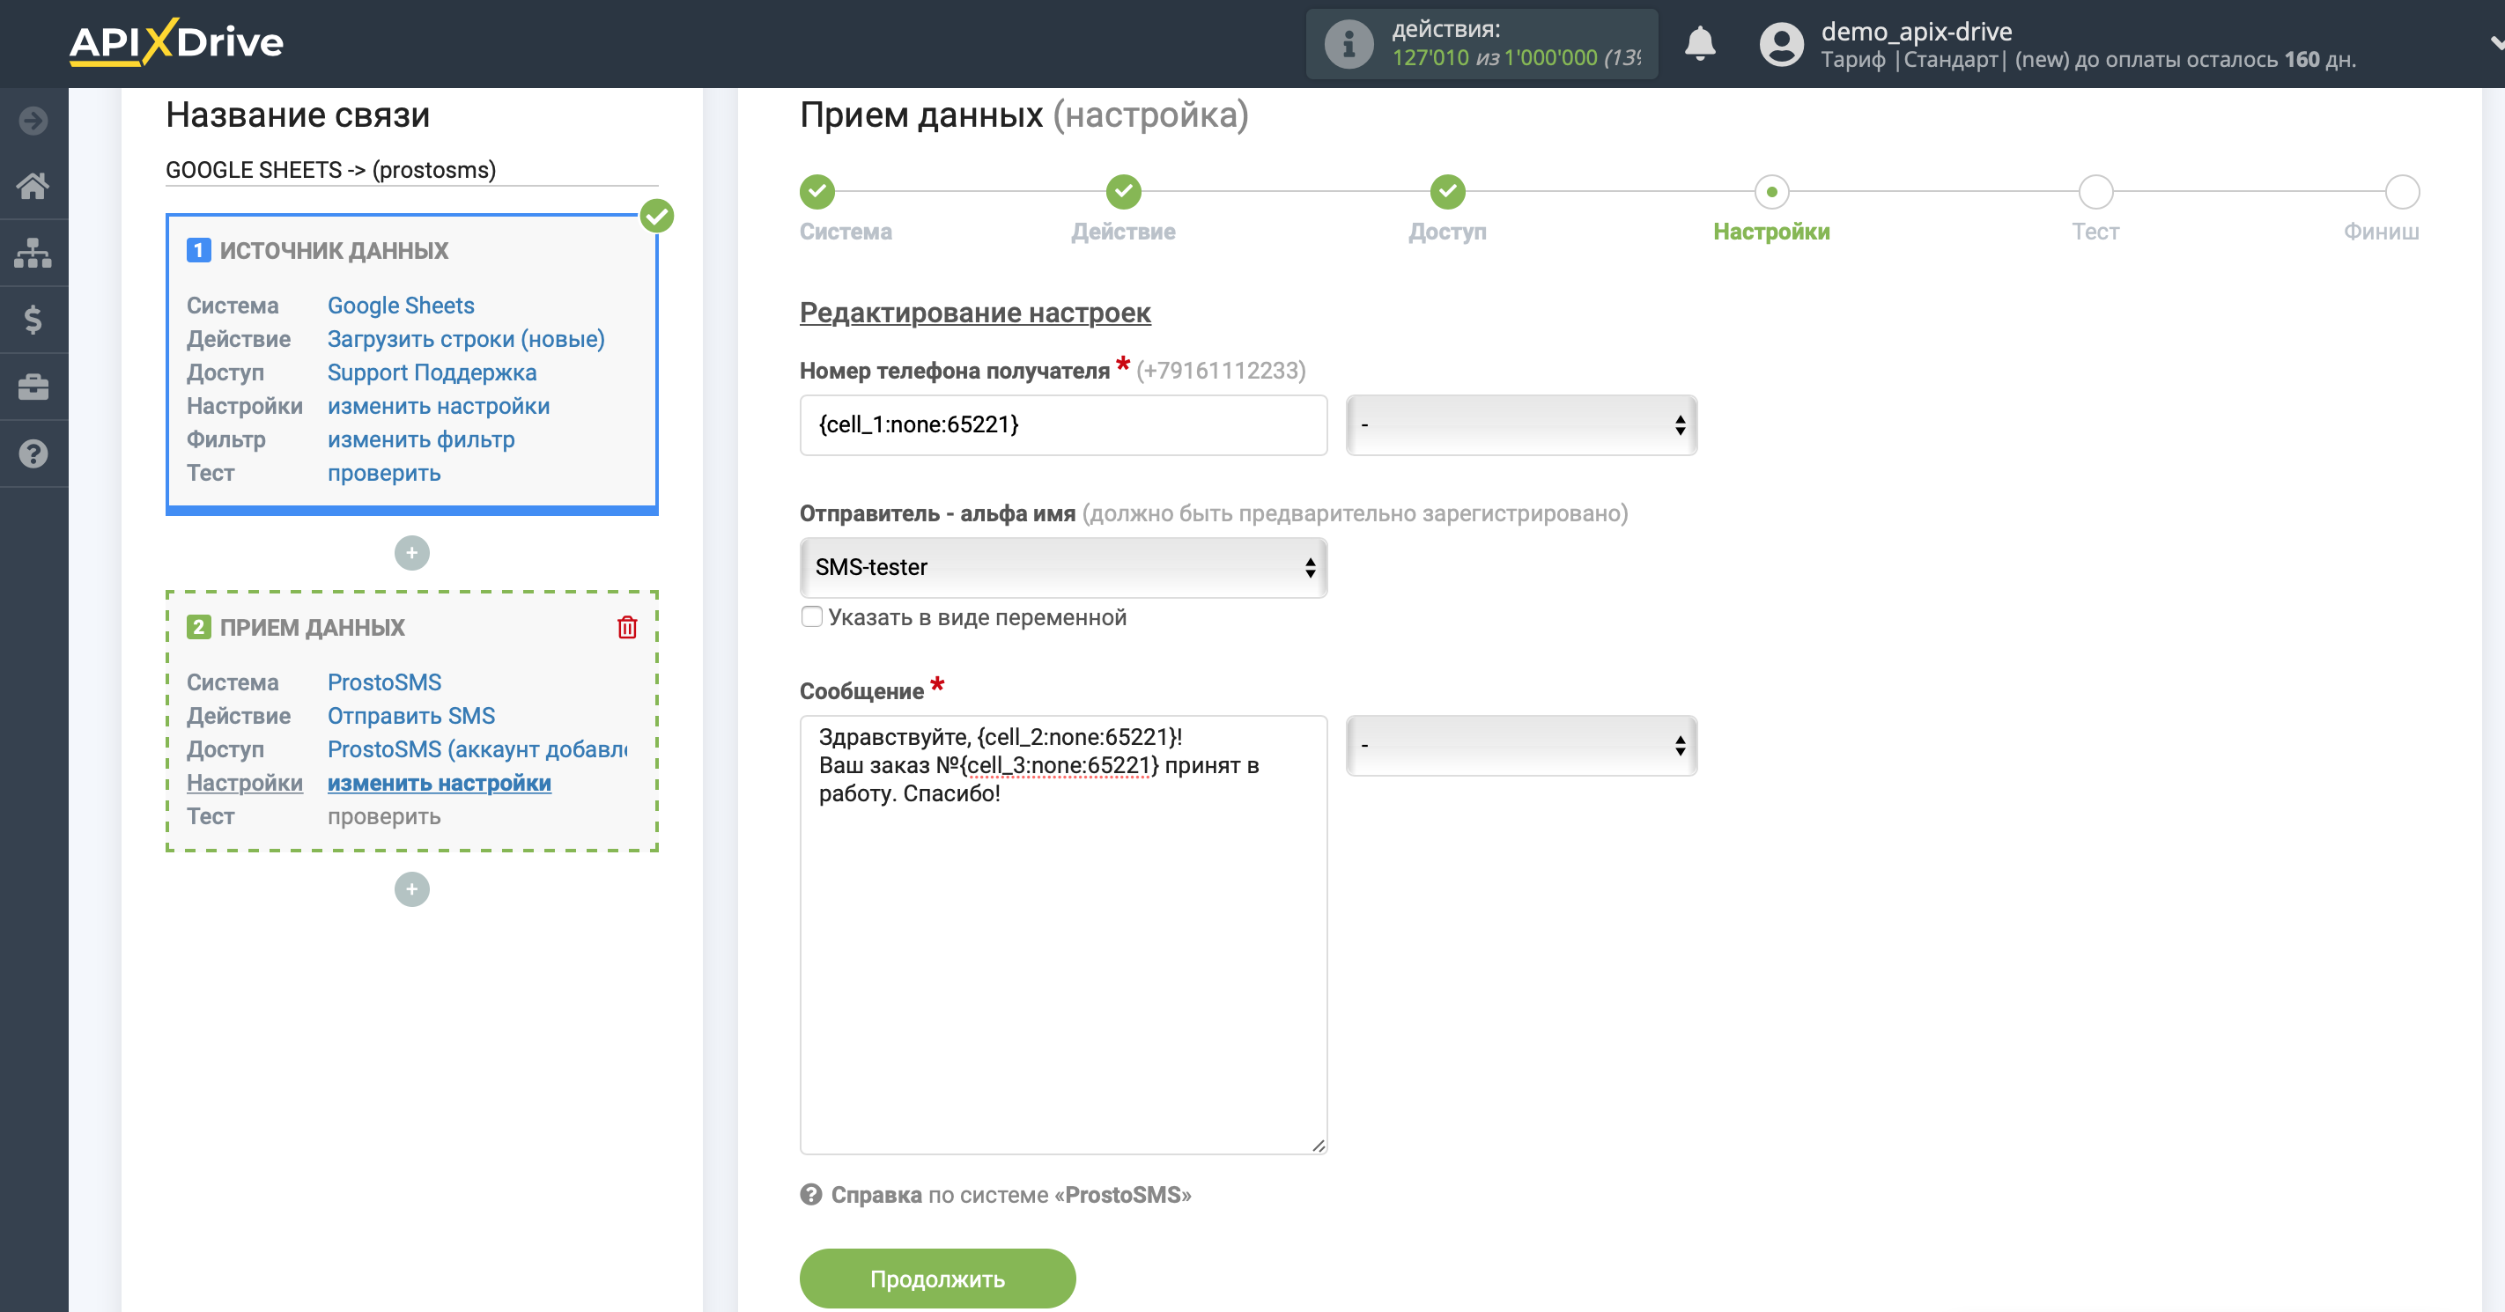2505x1312 pixels.
Task: Open ProstoSMS (аккаунт добавл... access link
Action: pos(477,749)
